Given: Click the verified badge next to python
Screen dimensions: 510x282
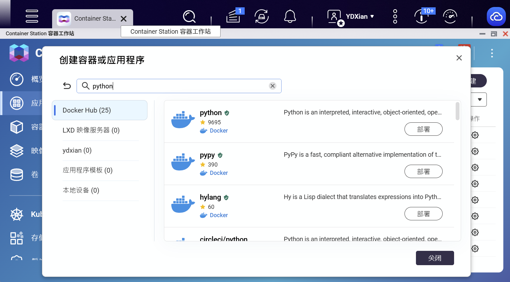Looking at the screenshot, I should point(227,113).
